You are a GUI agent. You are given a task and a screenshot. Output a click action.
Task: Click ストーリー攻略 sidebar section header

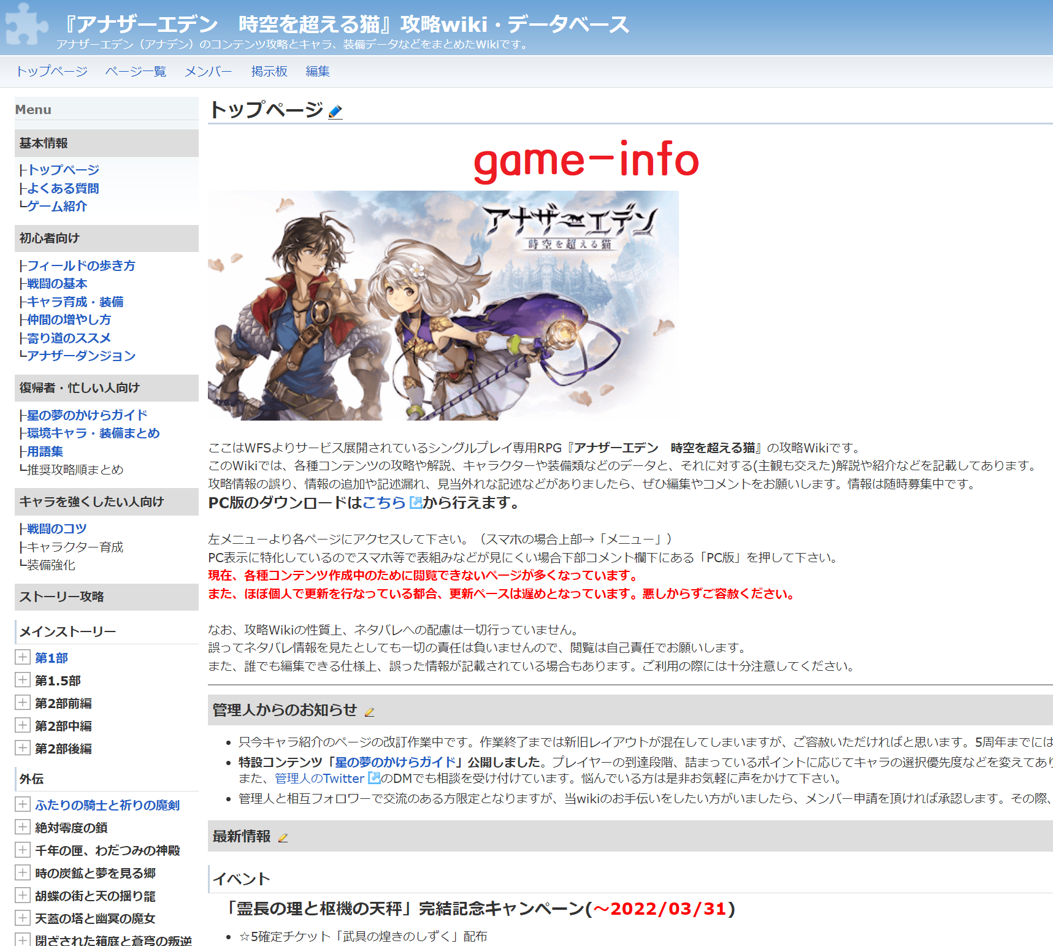click(107, 597)
